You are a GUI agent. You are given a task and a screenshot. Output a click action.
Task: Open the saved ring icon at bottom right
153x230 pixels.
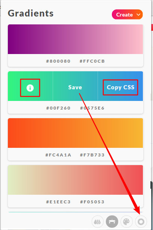click(141, 222)
